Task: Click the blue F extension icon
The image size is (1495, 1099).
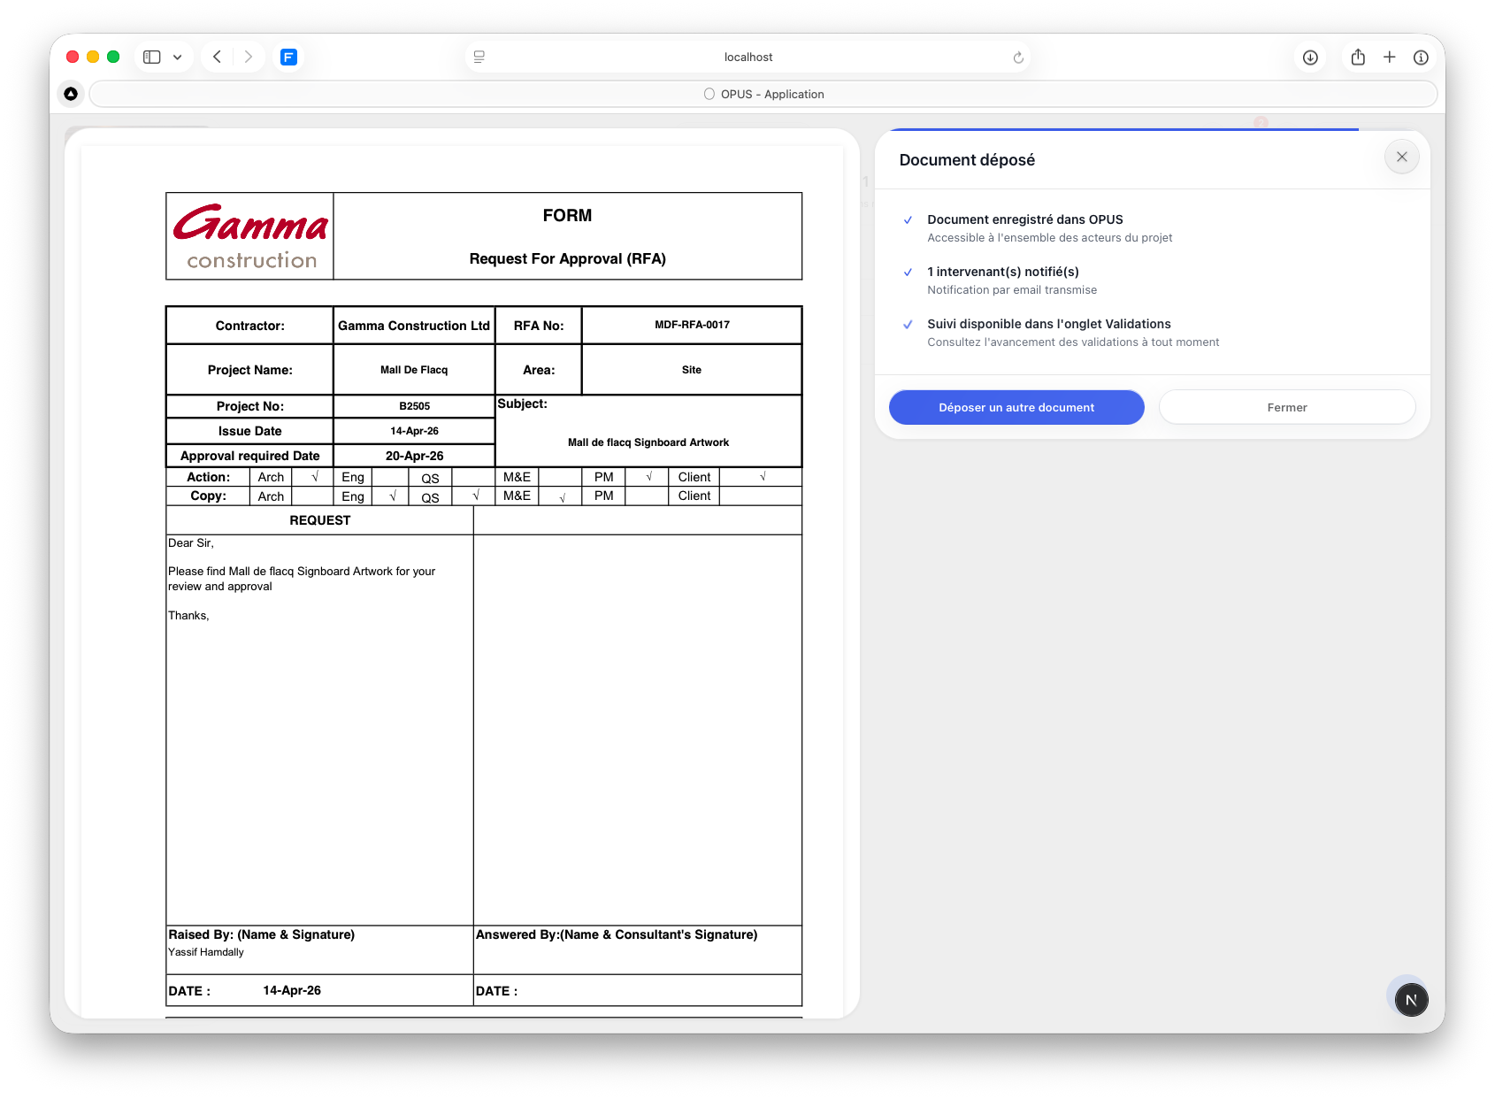Action: point(288,57)
